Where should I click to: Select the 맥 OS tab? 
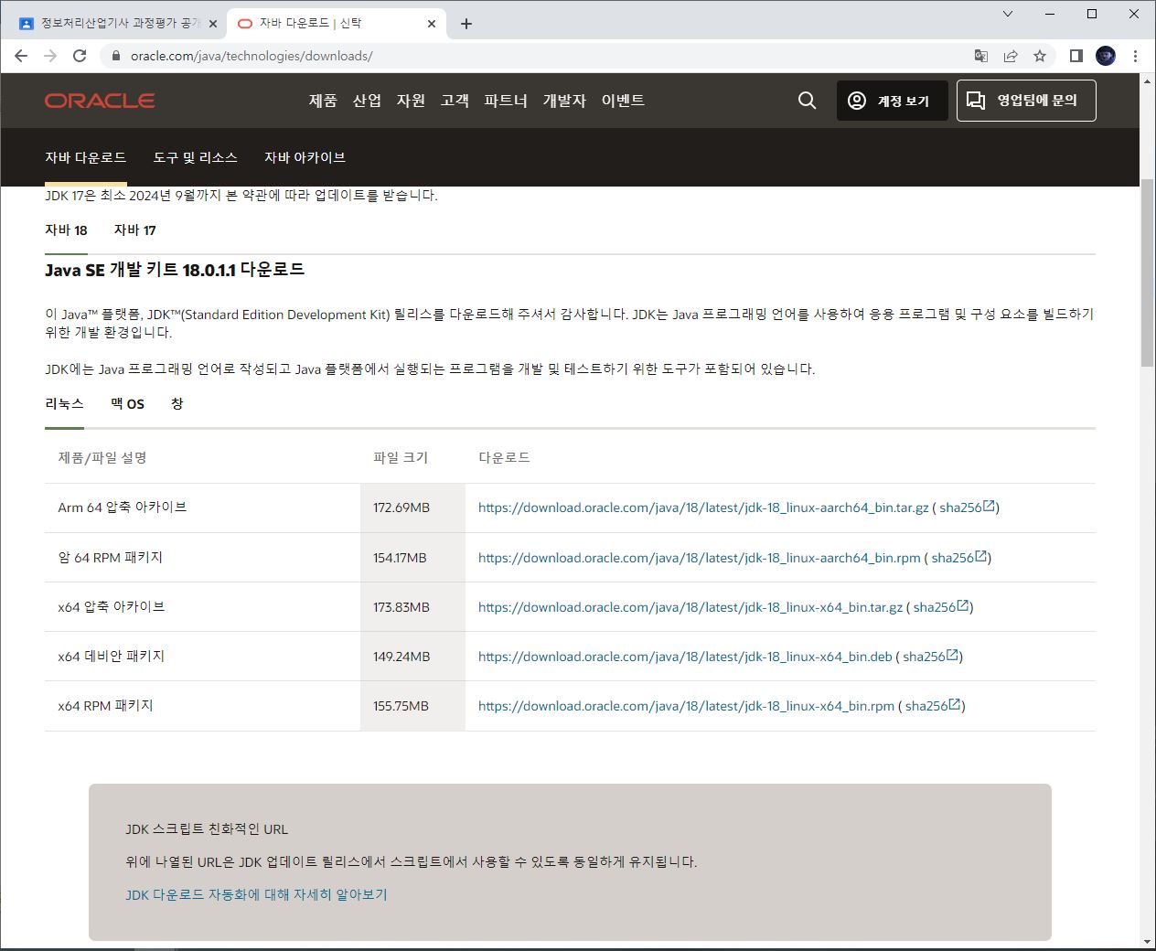point(126,403)
